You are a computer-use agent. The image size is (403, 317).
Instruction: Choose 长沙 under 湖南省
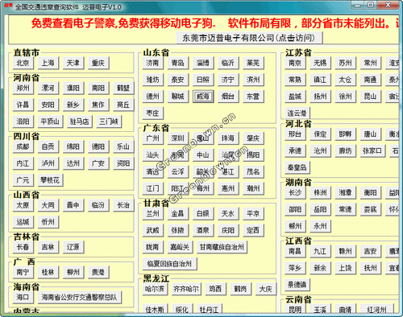[x=295, y=193]
